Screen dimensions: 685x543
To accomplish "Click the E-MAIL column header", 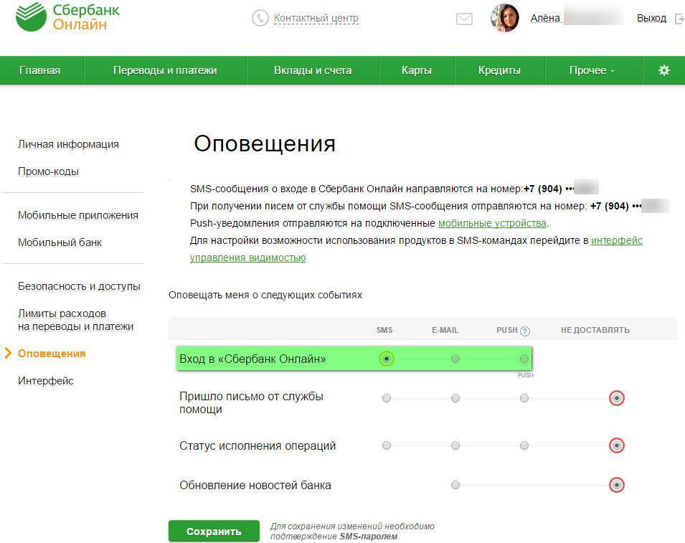I will (x=445, y=330).
